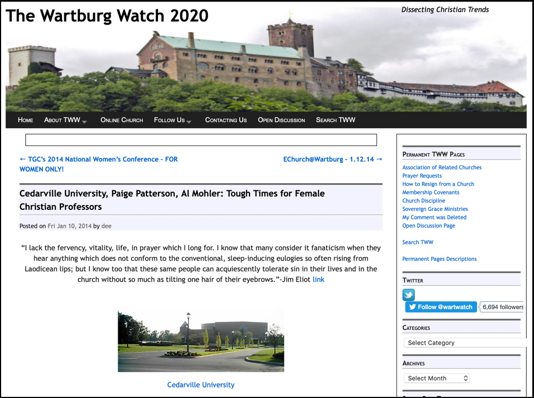The height and width of the screenshot is (398, 534).
Task: Click Search TWW in the sidebar
Action: point(418,242)
